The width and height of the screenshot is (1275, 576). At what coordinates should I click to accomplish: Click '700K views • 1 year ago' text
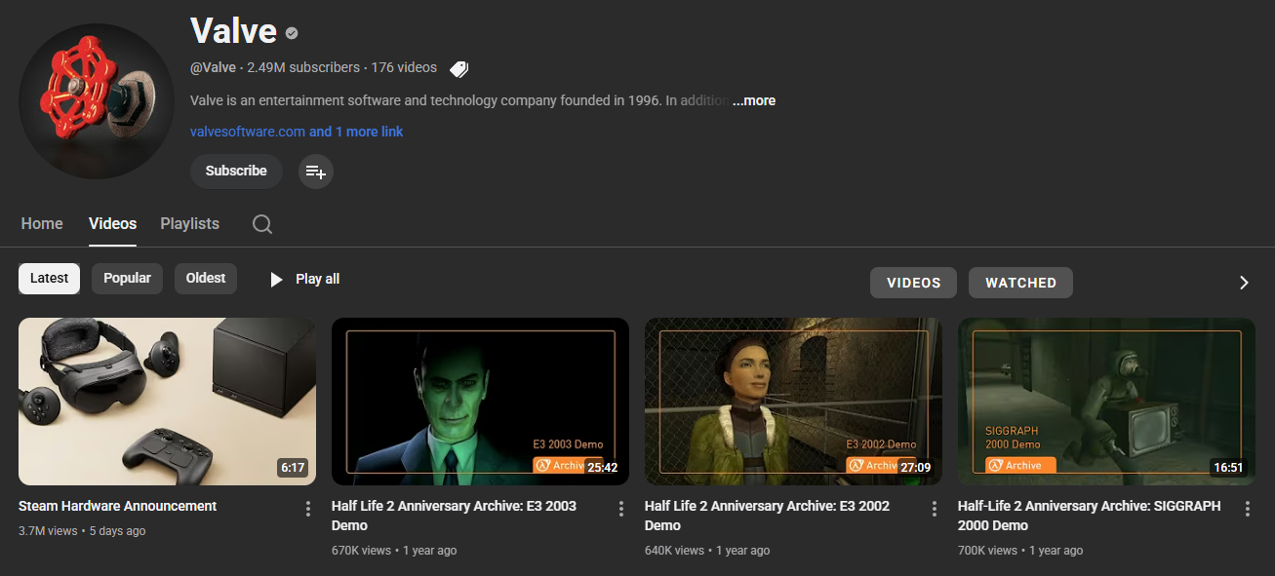[1020, 551]
